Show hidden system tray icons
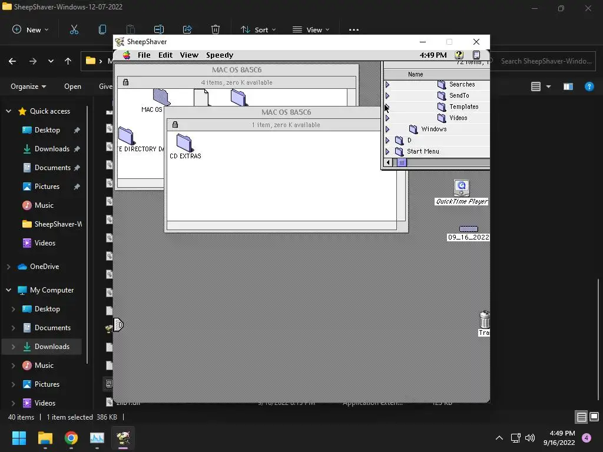603x452 pixels. [x=499, y=438]
